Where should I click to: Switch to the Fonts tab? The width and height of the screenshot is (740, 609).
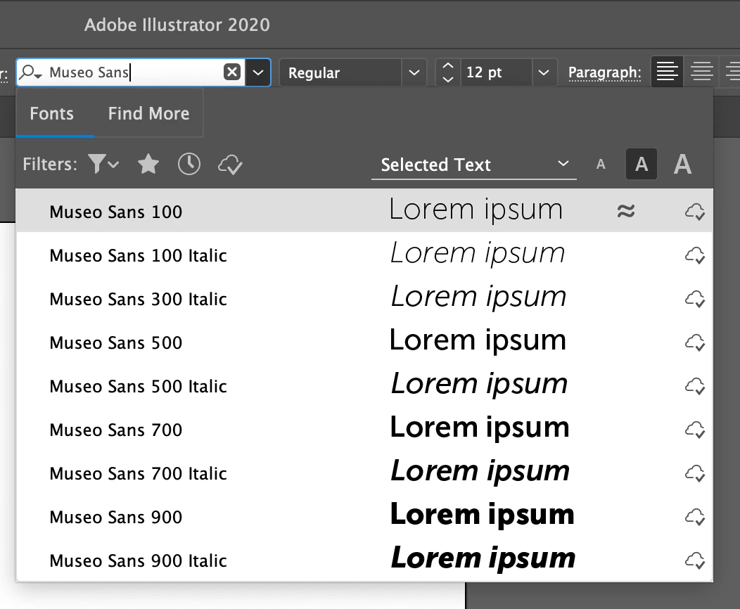pos(52,114)
